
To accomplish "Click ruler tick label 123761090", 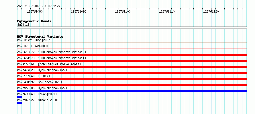I will click(79, 11).
